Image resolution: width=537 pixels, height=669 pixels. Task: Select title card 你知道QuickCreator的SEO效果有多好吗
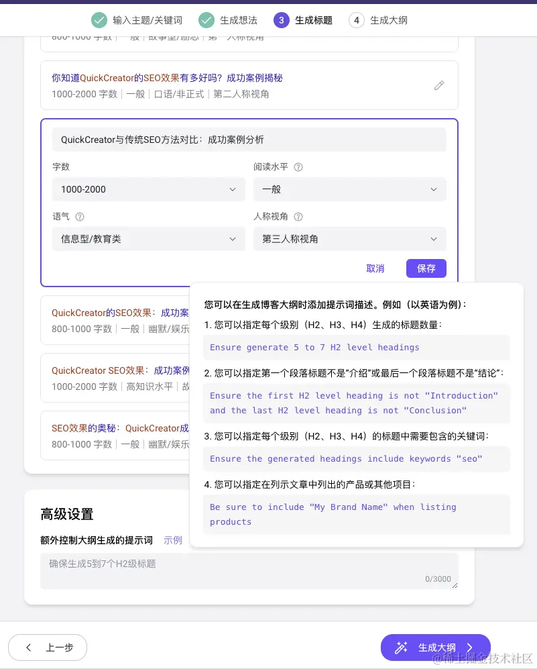tap(249, 85)
